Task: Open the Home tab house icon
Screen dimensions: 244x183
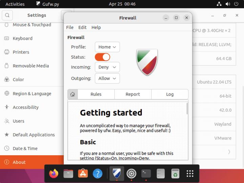Action: (x=73, y=94)
